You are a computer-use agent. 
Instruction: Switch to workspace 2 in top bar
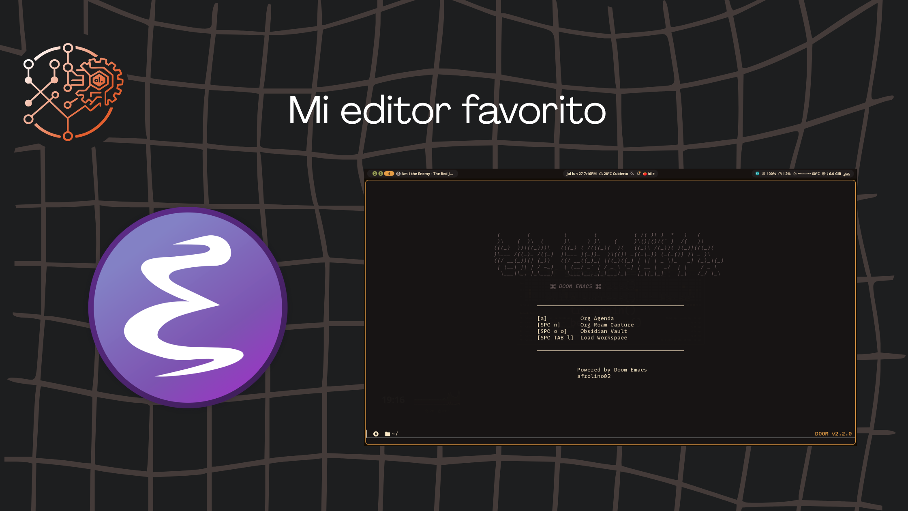click(x=375, y=174)
